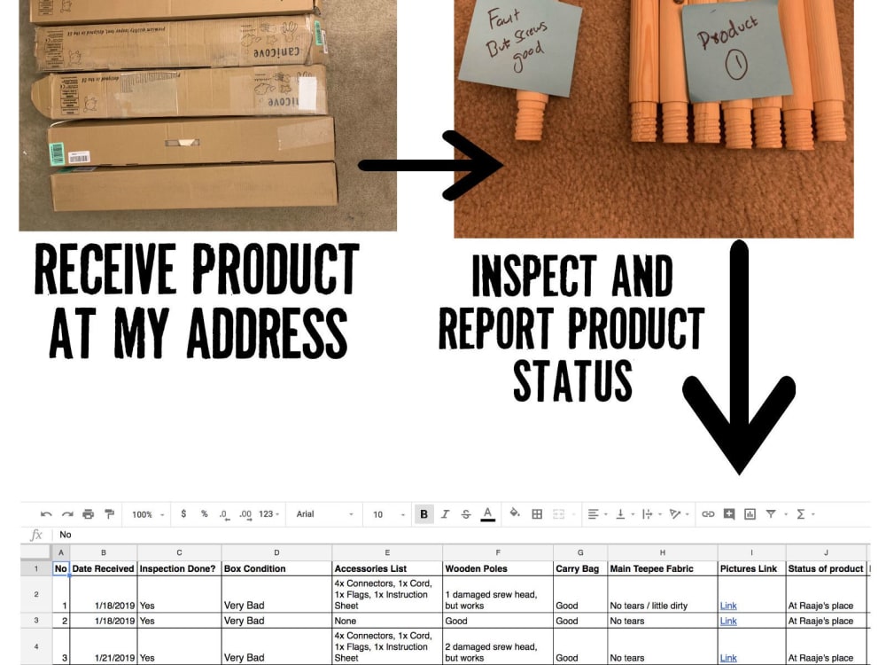This screenshot has height=665, width=886.
Task: Open the Functions sigma menu
Action: pos(801,514)
